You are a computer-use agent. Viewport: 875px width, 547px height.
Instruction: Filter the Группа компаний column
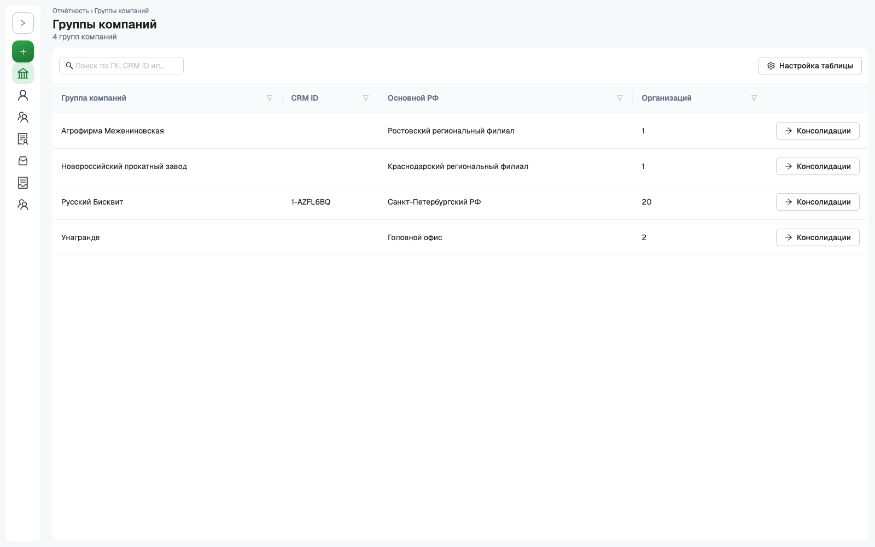pyautogui.click(x=270, y=98)
